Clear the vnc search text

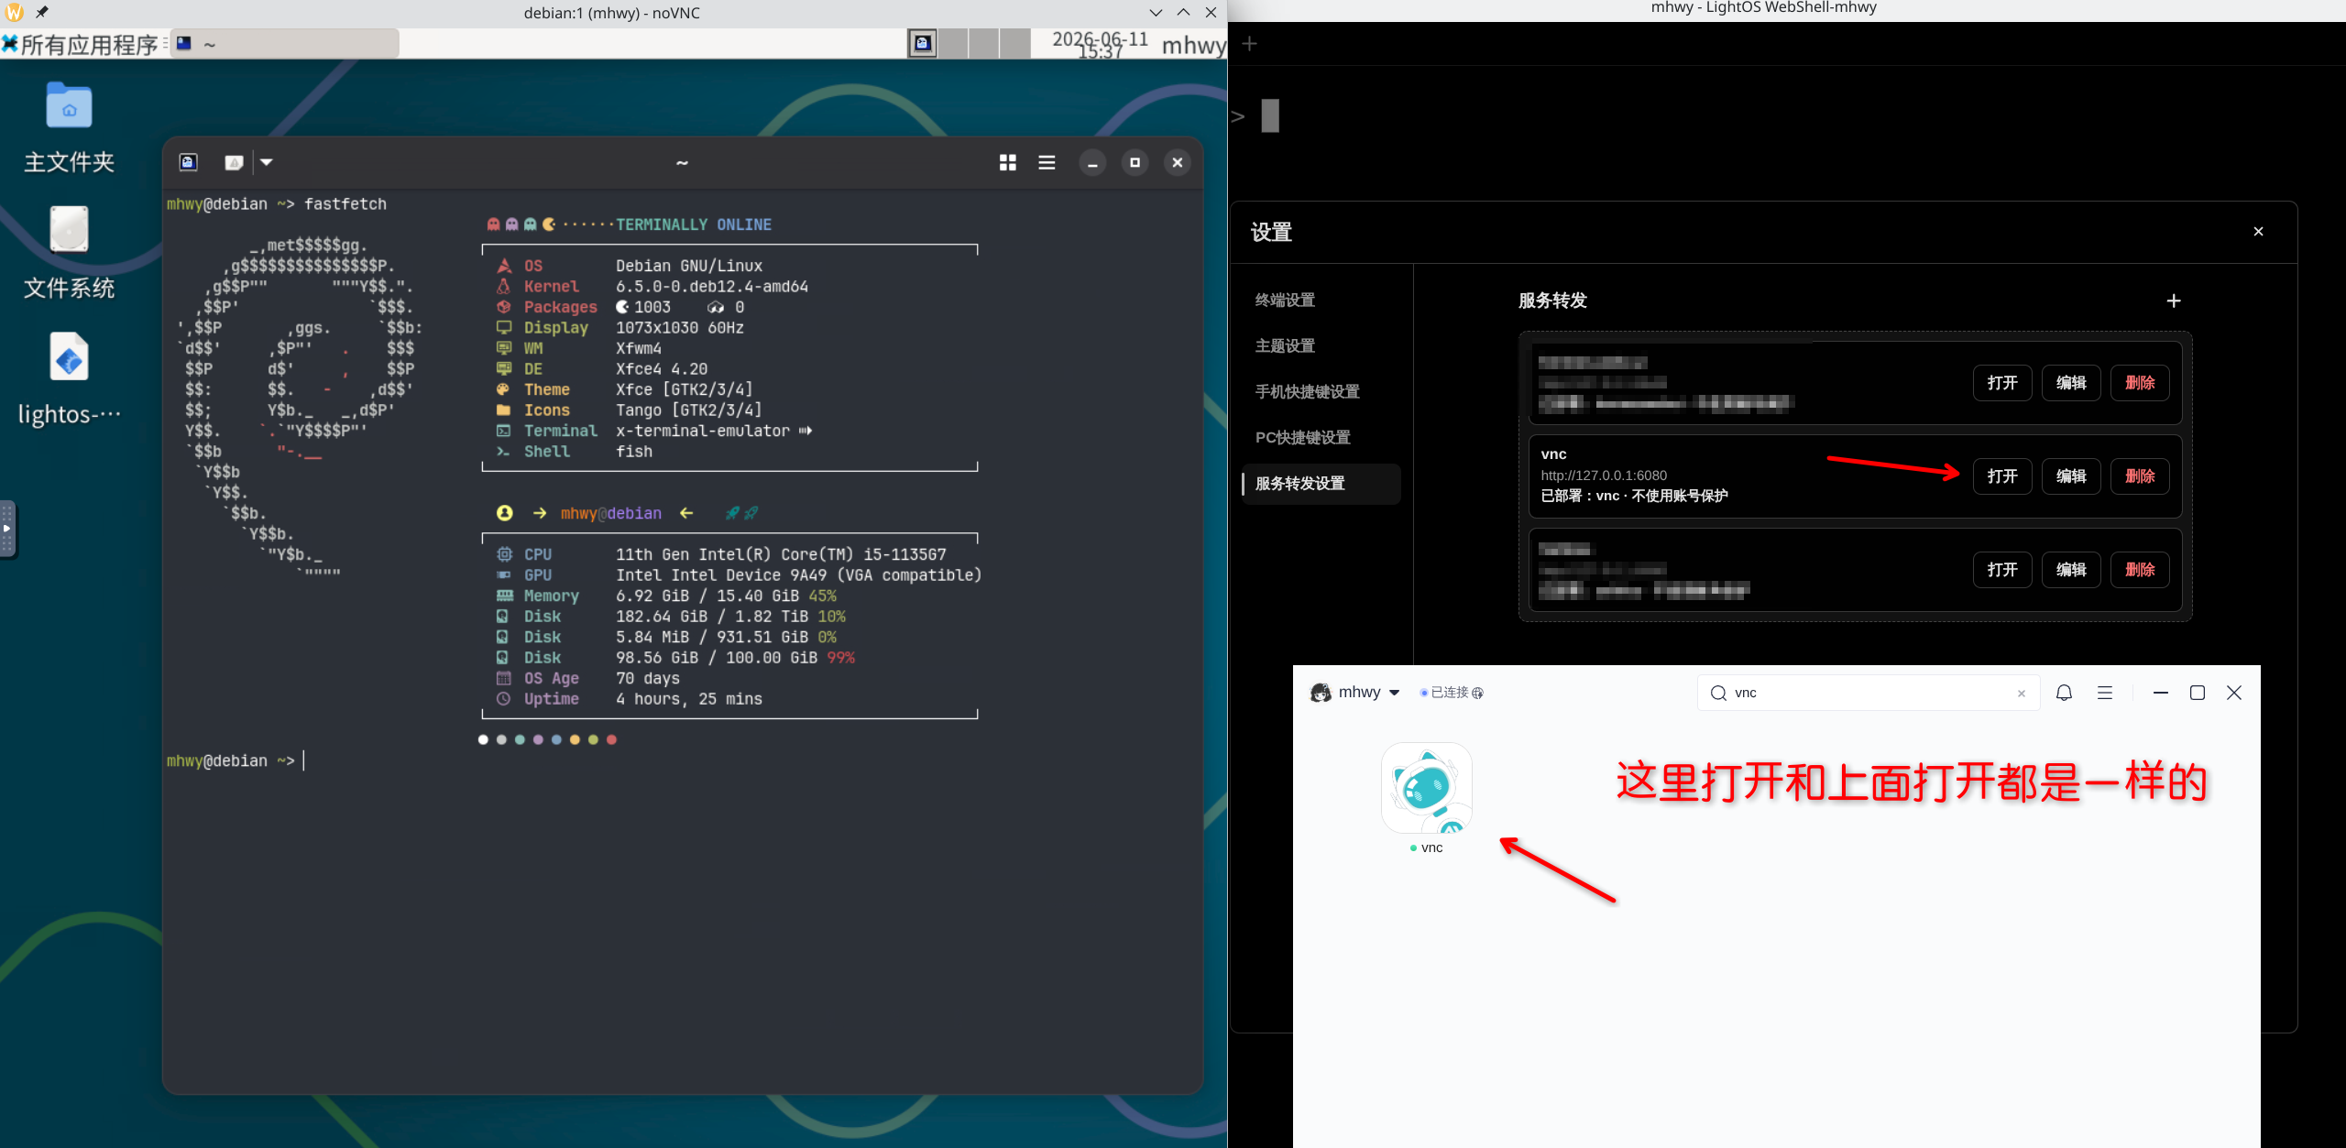(x=2021, y=694)
